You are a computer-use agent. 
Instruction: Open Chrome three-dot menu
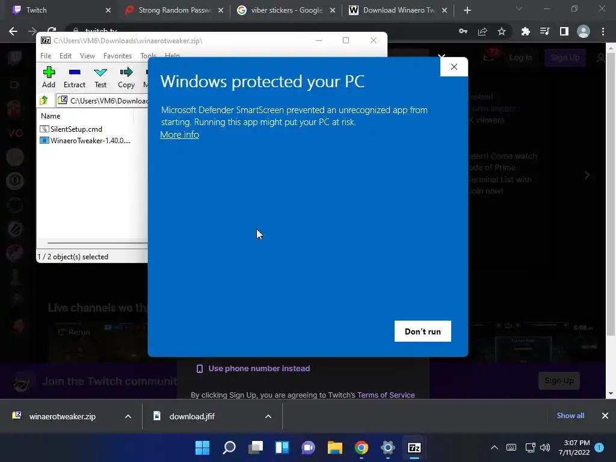click(x=603, y=31)
